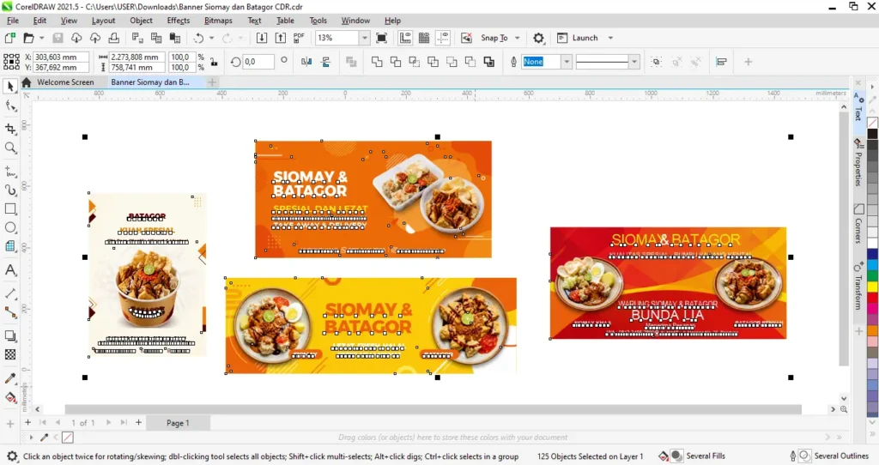The width and height of the screenshot is (879, 465).
Task: Click the Snap To button
Action: pyautogui.click(x=494, y=38)
